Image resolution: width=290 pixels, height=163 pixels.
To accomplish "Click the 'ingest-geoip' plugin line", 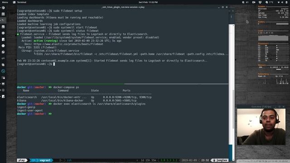I will tap(26, 107).
